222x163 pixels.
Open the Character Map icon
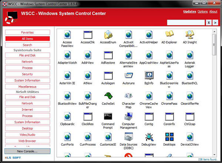[128, 96]
